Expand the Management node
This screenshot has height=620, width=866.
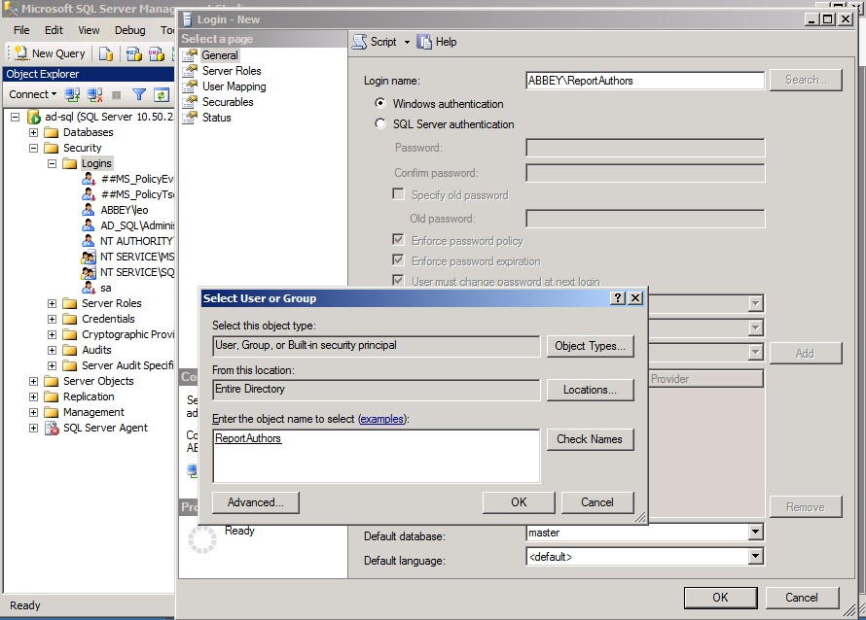34,412
